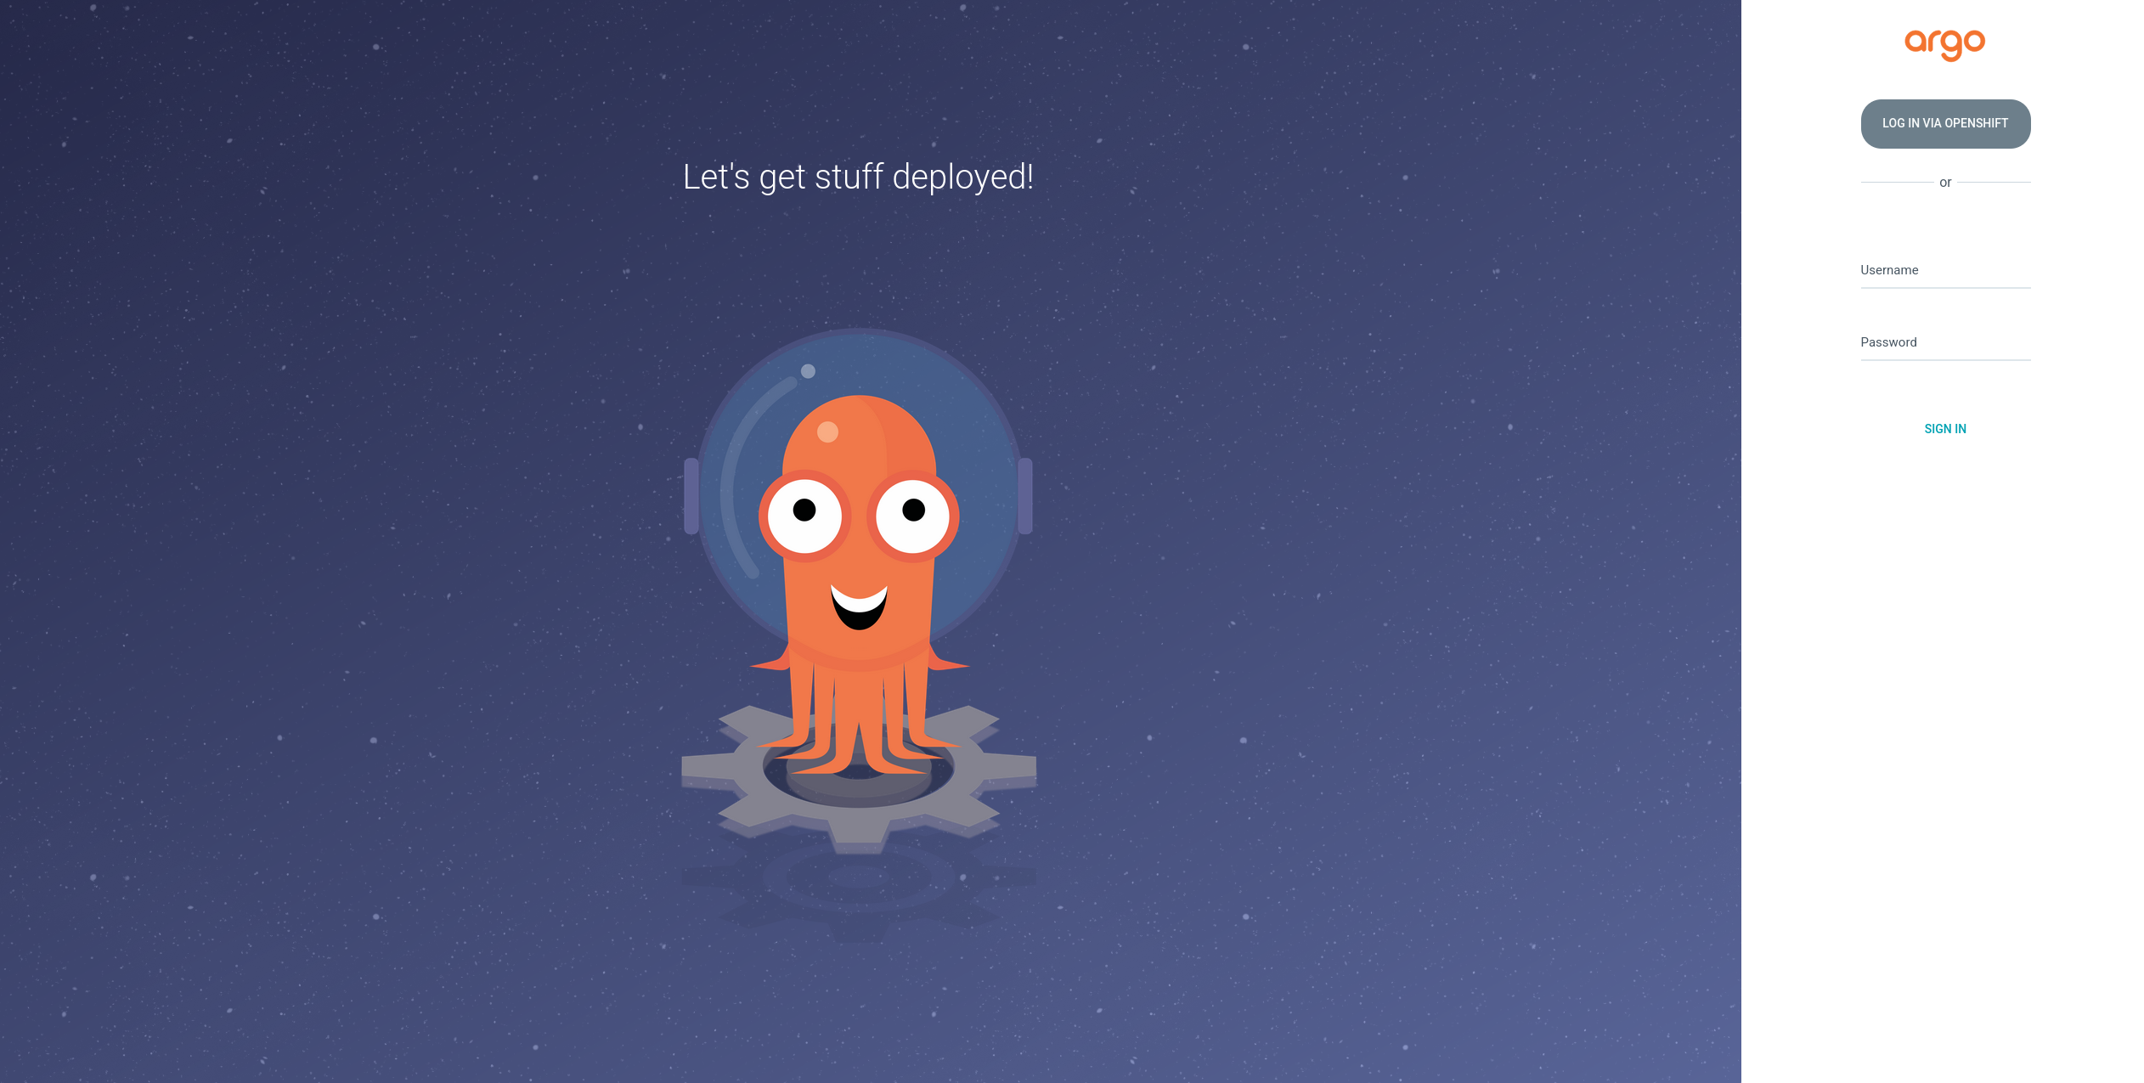Click the helmet's right ear piece
This screenshot has width=2144, height=1083.
coord(1025,496)
